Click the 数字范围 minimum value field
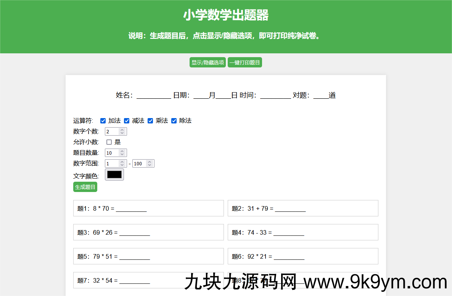 [x=112, y=163]
